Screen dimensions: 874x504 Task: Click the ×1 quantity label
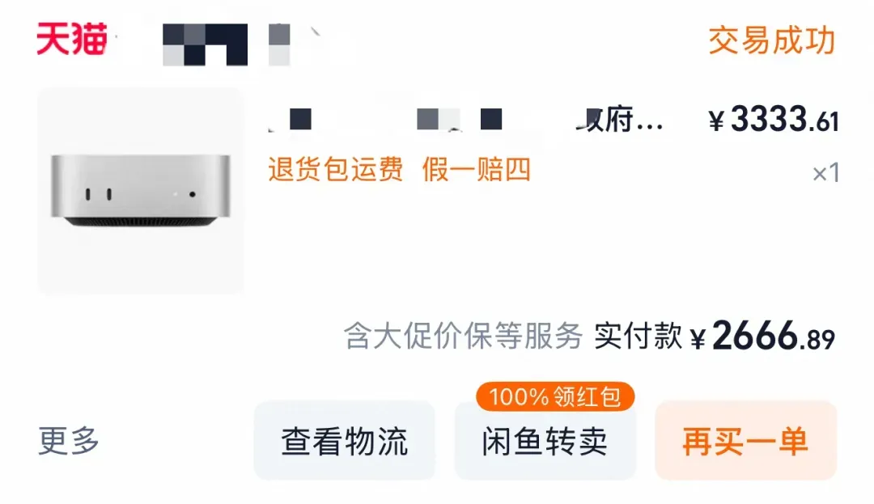[x=825, y=173]
